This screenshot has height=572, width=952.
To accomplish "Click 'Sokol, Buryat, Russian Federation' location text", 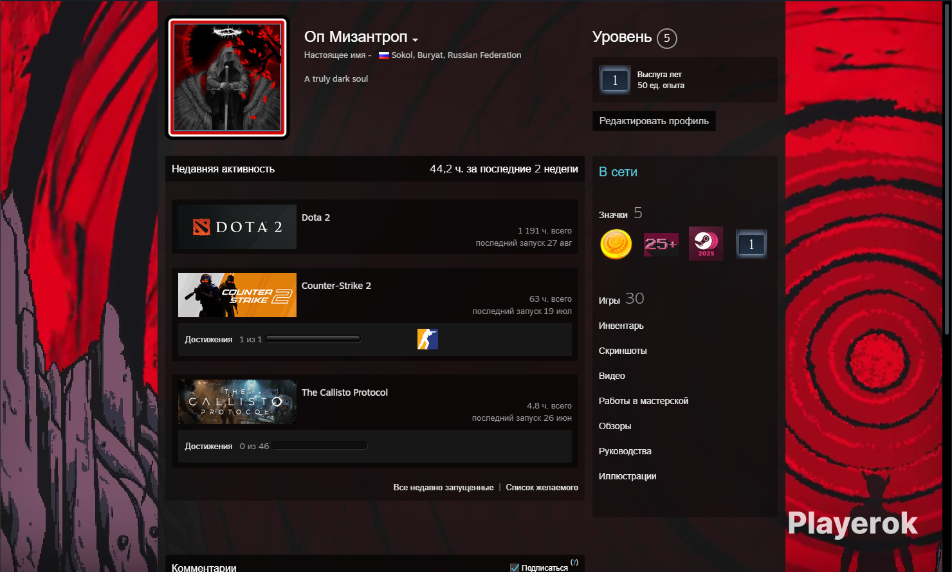I will (457, 55).
